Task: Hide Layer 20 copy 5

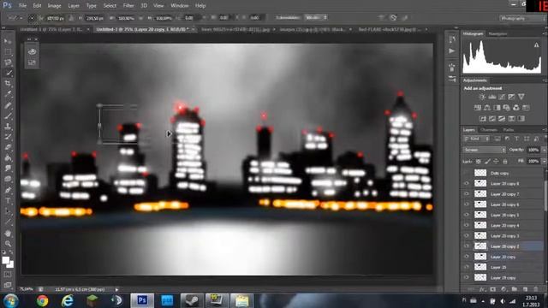Action: point(467,215)
